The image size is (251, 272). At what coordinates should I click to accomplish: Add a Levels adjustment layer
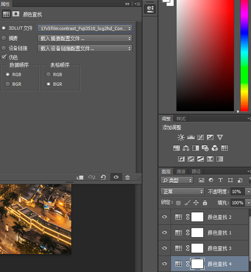click(191, 137)
